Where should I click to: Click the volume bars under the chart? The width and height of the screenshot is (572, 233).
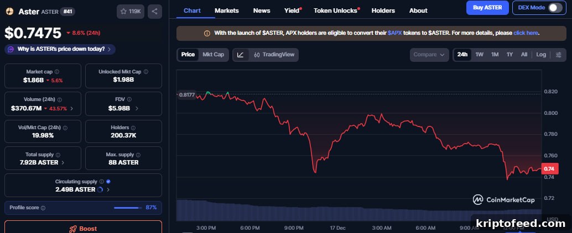coord(359,210)
